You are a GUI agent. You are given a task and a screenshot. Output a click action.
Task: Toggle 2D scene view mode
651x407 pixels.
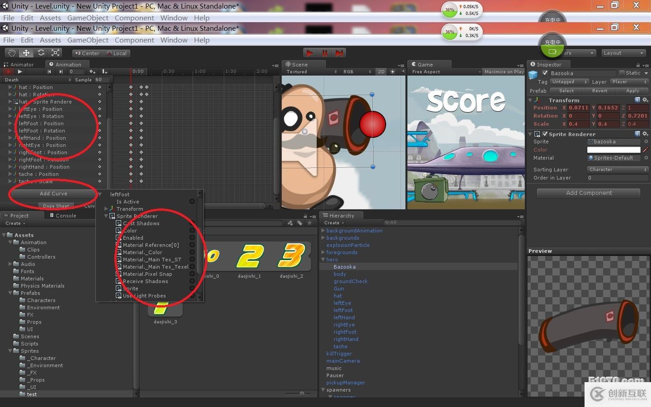[x=381, y=71]
